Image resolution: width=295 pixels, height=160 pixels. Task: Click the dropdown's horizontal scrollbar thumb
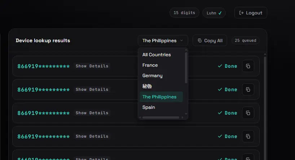point(161,117)
